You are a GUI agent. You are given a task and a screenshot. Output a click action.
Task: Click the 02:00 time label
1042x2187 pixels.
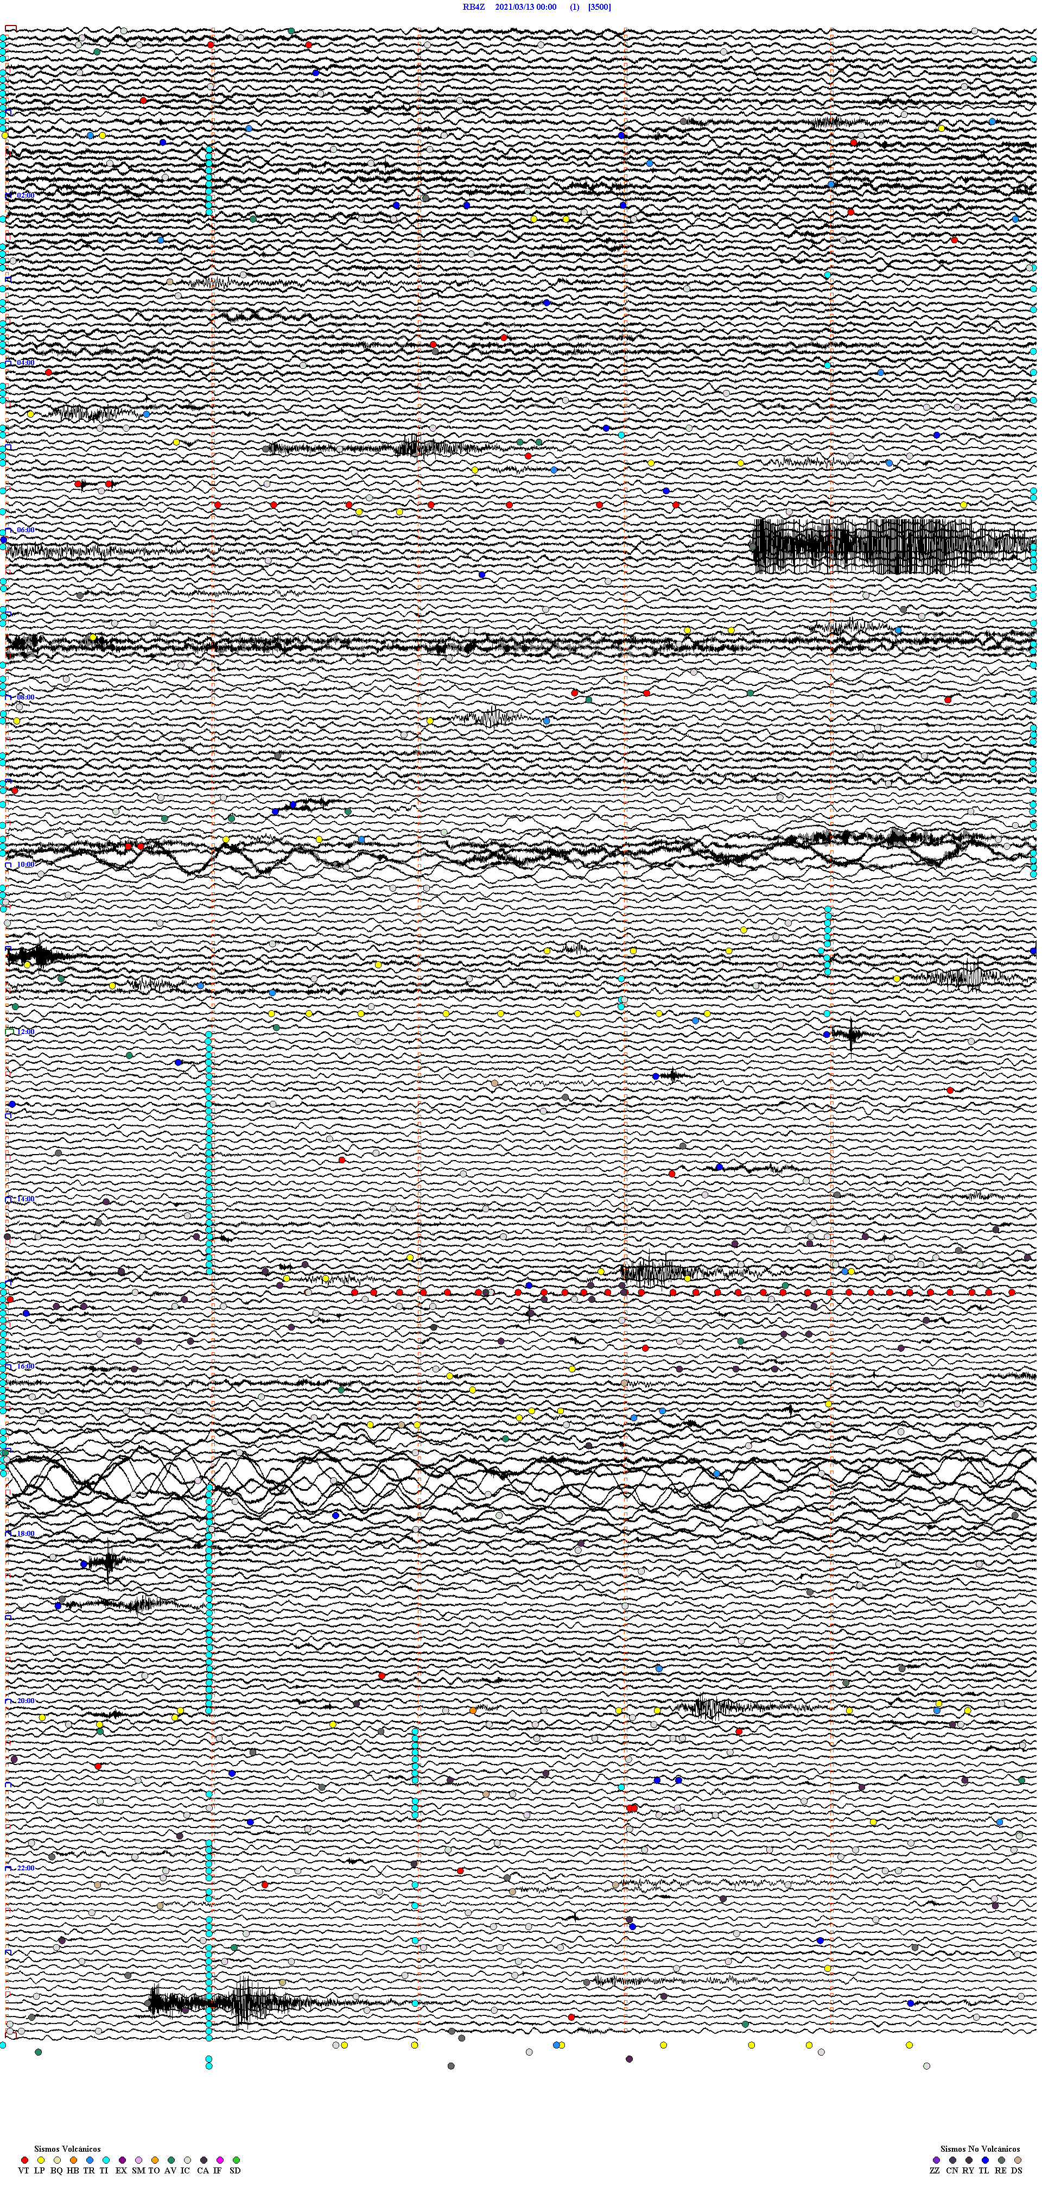pyautogui.click(x=26, y=196)
